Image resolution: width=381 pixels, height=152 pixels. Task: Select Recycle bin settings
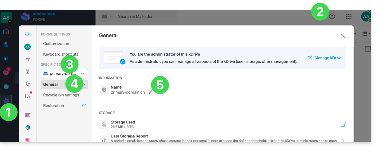coord(61,95)
